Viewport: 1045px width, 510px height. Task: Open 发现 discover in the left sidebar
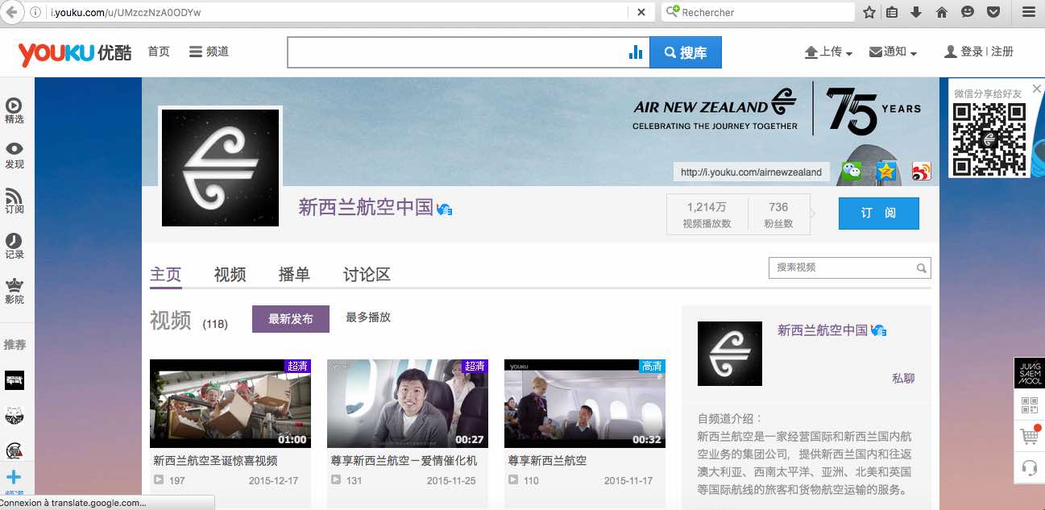(x=15, y=156)
